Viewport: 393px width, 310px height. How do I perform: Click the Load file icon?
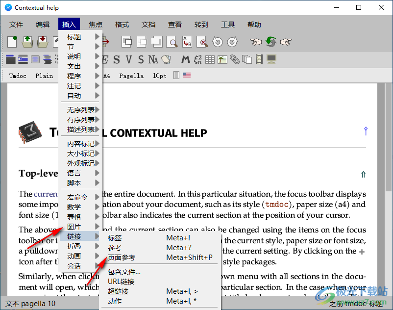(x=27, y=42)
